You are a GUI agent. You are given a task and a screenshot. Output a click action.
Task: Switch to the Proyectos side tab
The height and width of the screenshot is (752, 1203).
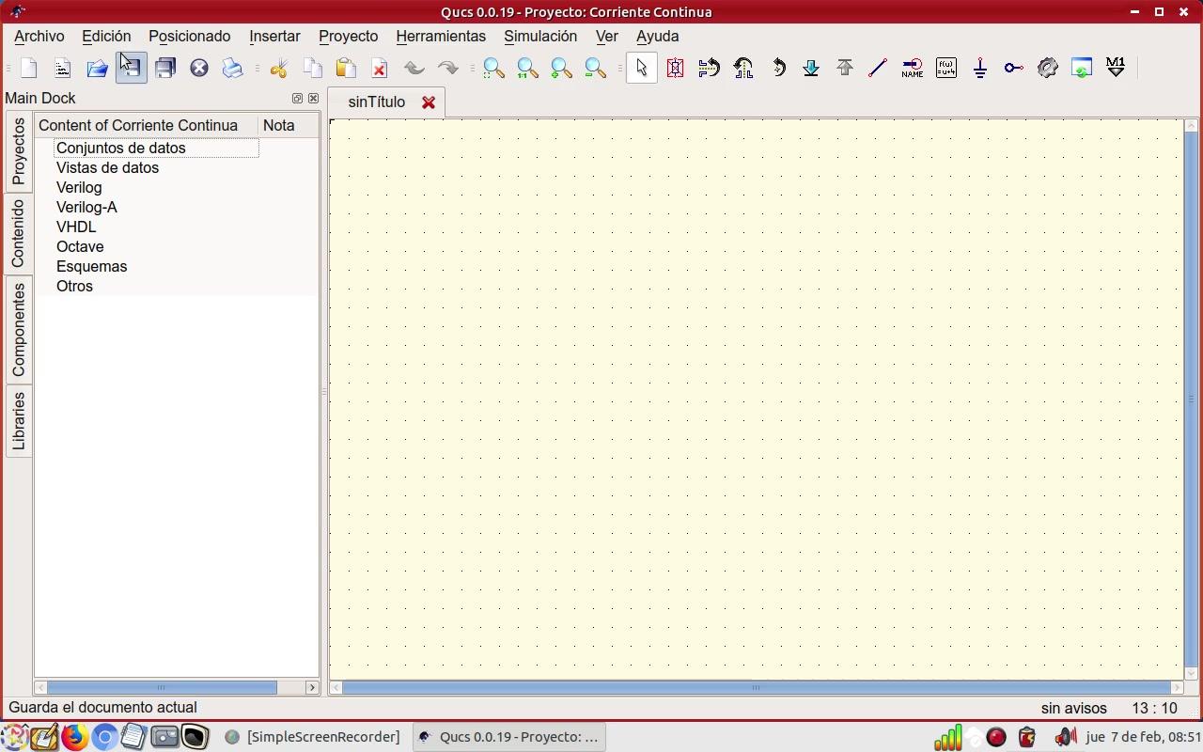point(19,151)
